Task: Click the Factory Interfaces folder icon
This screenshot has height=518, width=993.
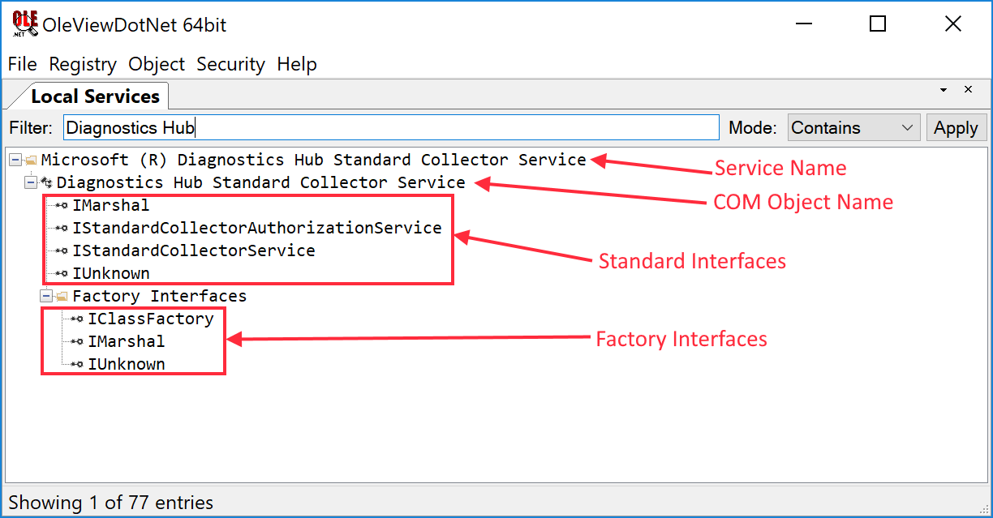Action: [x=62, y=297]
